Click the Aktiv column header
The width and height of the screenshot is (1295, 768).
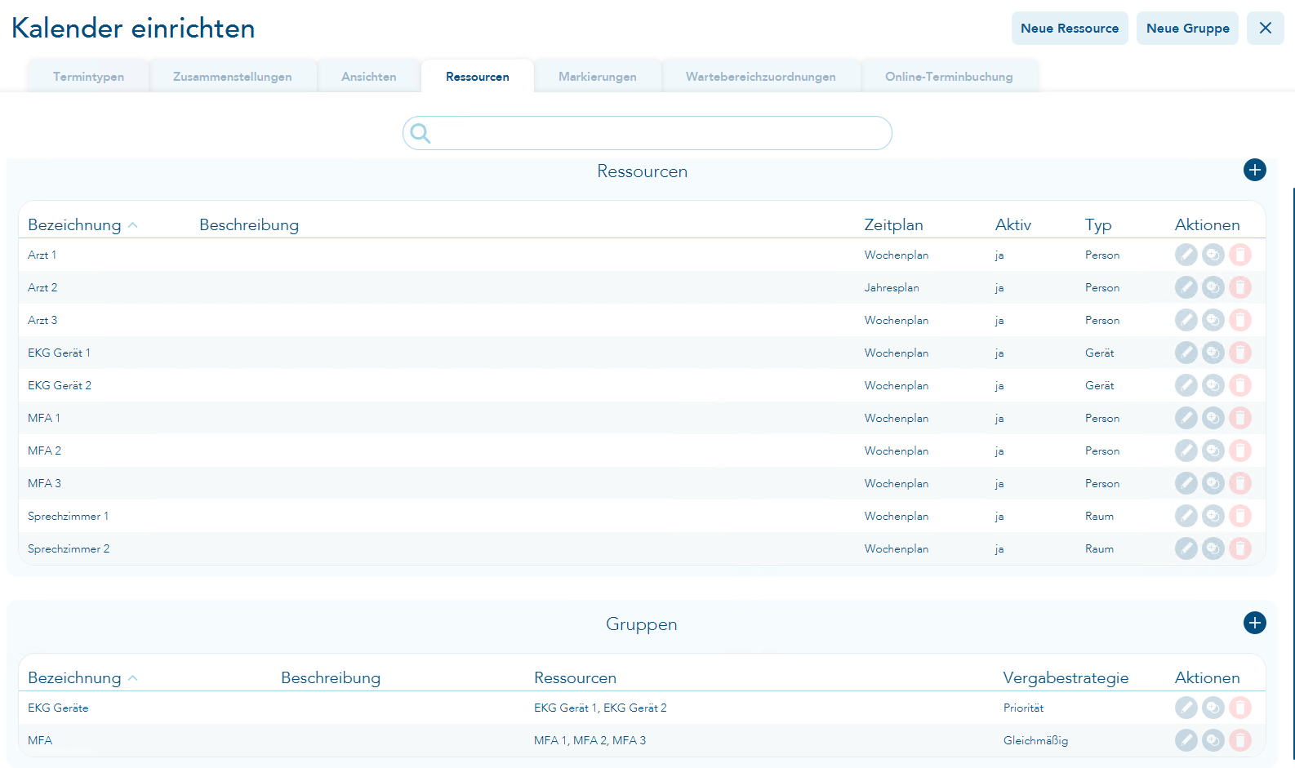1013,224
